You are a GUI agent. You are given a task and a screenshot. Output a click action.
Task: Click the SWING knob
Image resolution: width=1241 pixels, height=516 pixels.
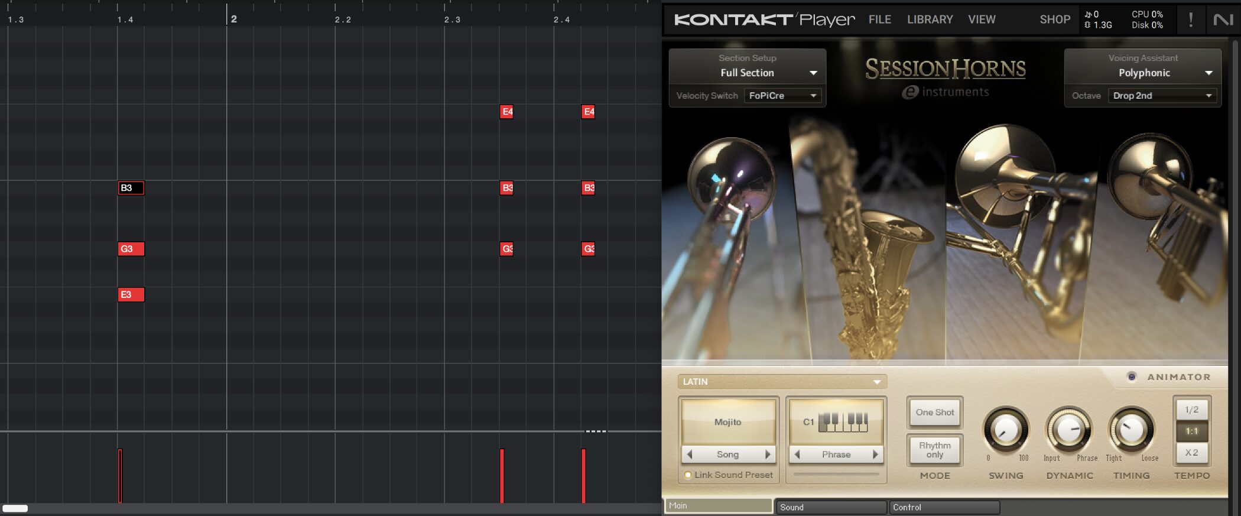(1005, 430)
